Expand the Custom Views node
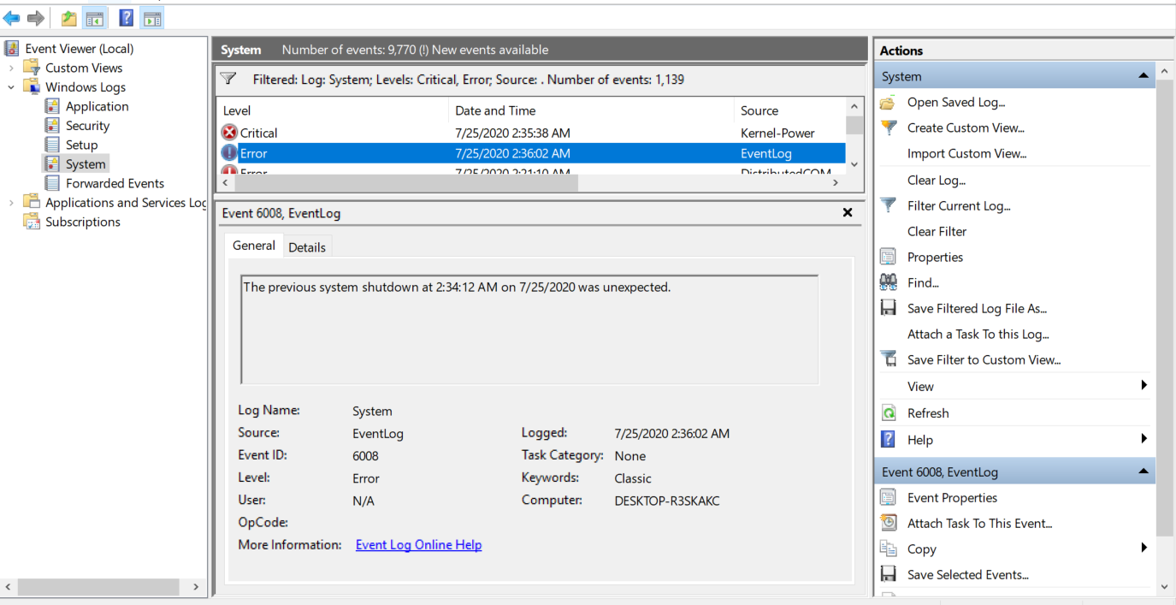 coord(11,68)
